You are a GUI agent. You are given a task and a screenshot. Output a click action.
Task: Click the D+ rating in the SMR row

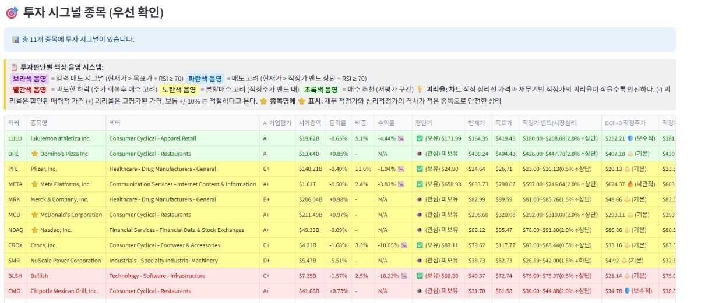[267, 261]
